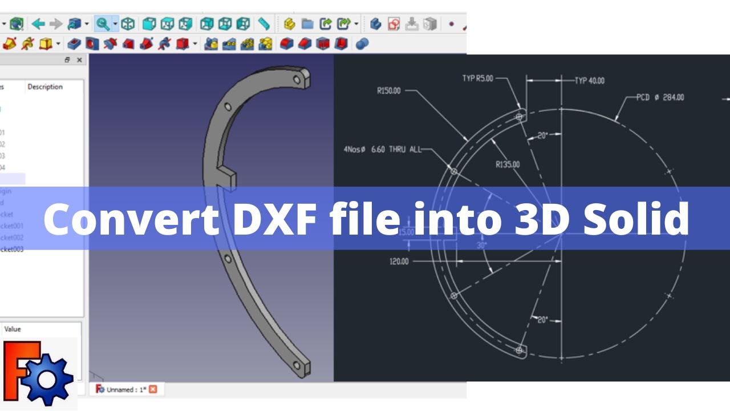Click the Fit All zoom icon
The height and width of the screenshot is (411, 730).
point(103,24)
